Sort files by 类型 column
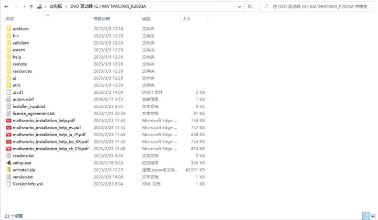This screenshot has height=220, width=378. point(146,19)
